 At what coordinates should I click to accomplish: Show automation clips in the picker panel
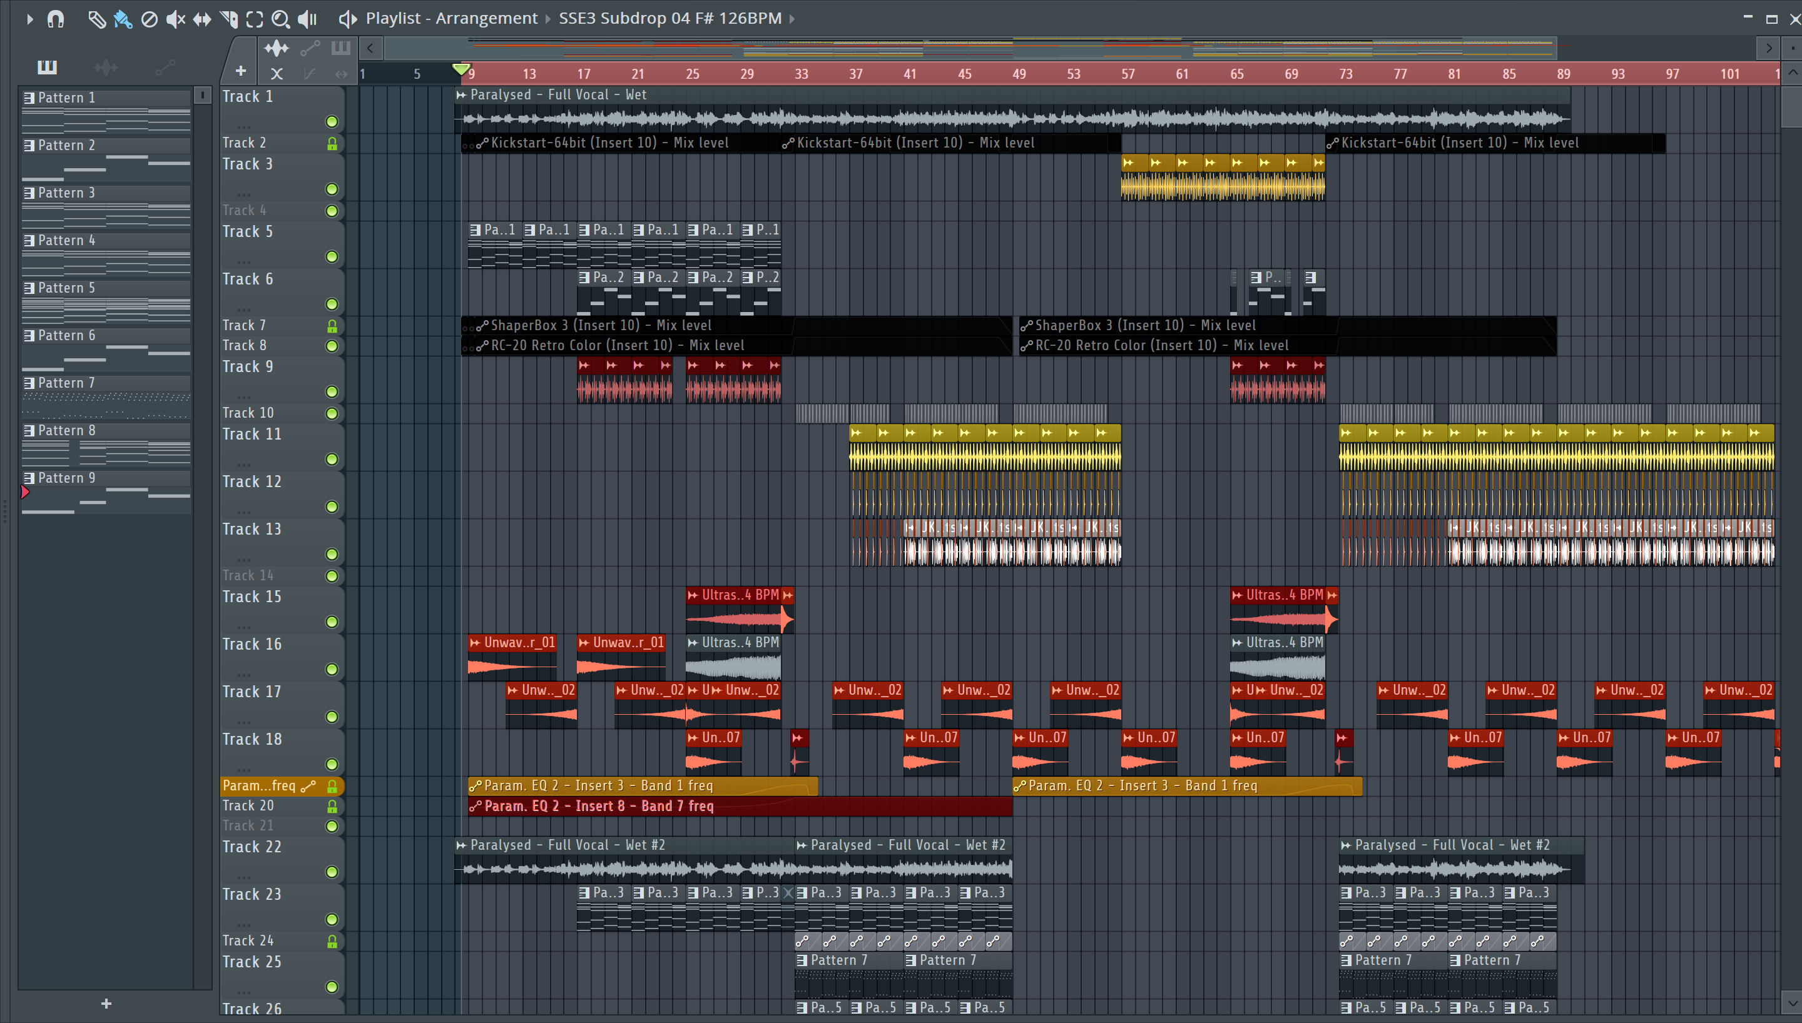click(x=165, y=67)
